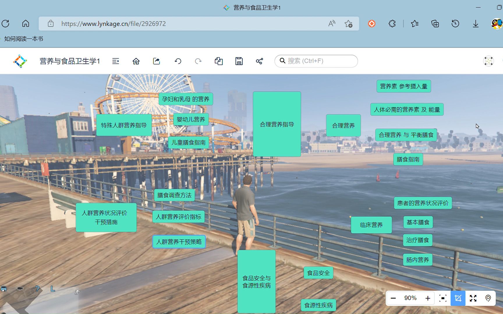
Task: Save the mind map file
Action: click(239, 61)
